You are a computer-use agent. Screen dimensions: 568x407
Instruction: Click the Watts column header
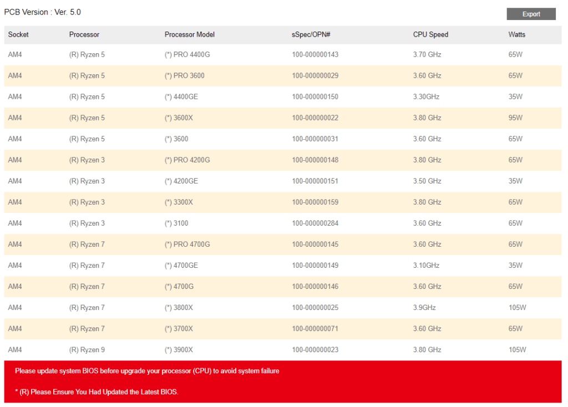[x=516, y=34]
